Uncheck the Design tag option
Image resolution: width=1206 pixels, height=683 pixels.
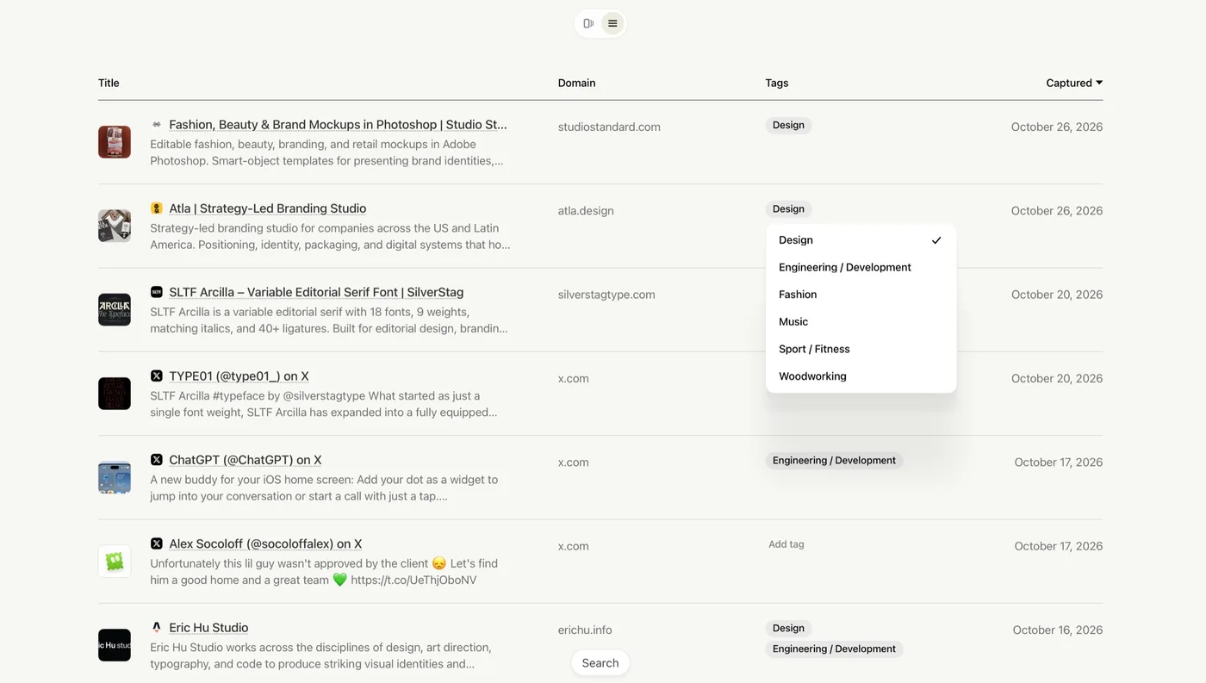pyautogui.click(x=861, y=240)
